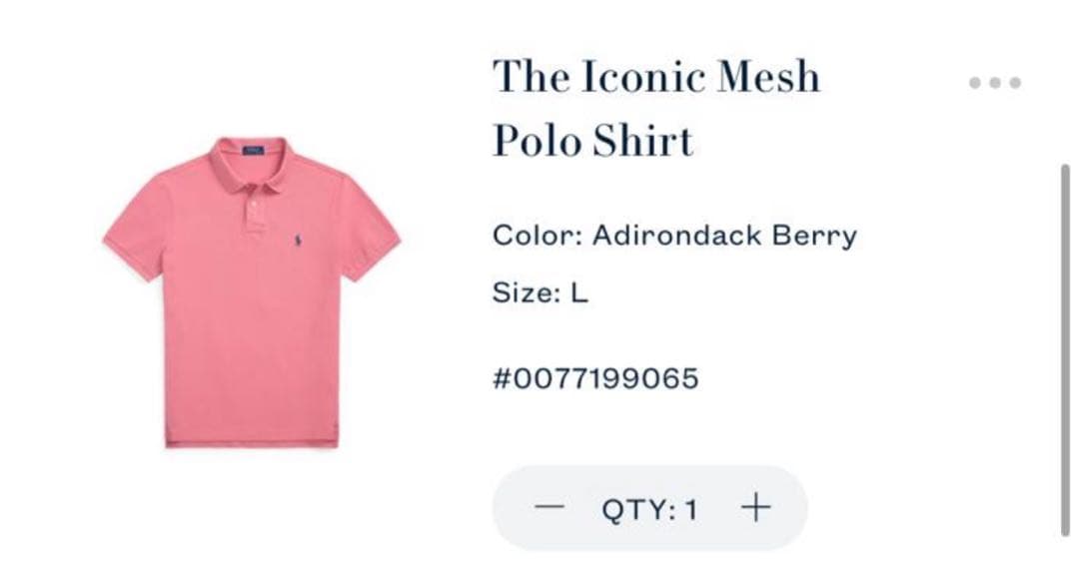Click the QTY: 1 quantity label
Viewport: 1079px width, 580px height.
tap(649, 510)
